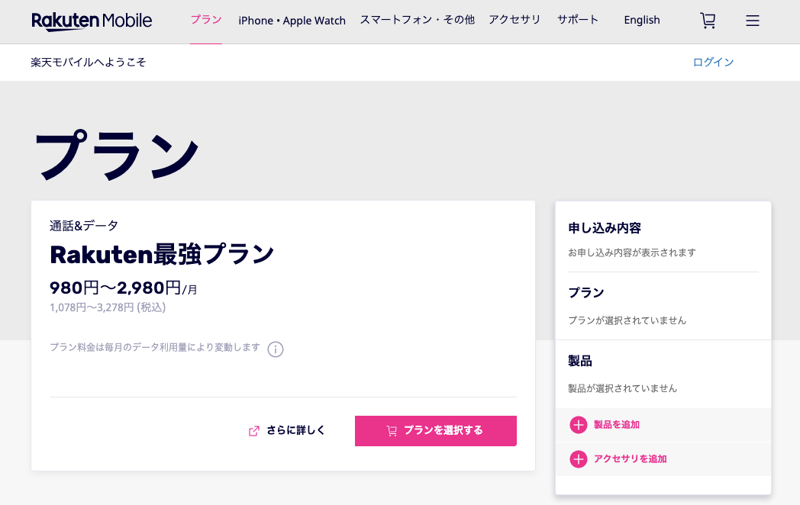Image resolution: width=800 pixels, height=505 pixels.
Task: Open iPhone・Apple Watch menu item
Action: click(x=292, y=21)
